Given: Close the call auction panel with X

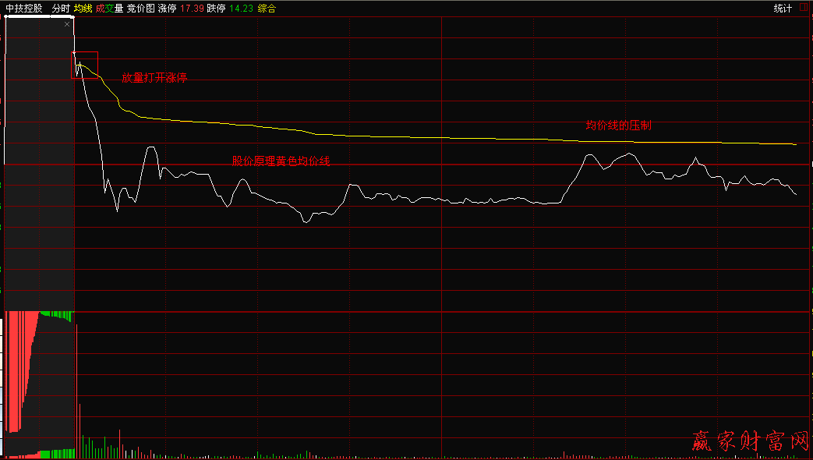Looking at the screenshot, I should pos(67,24).
